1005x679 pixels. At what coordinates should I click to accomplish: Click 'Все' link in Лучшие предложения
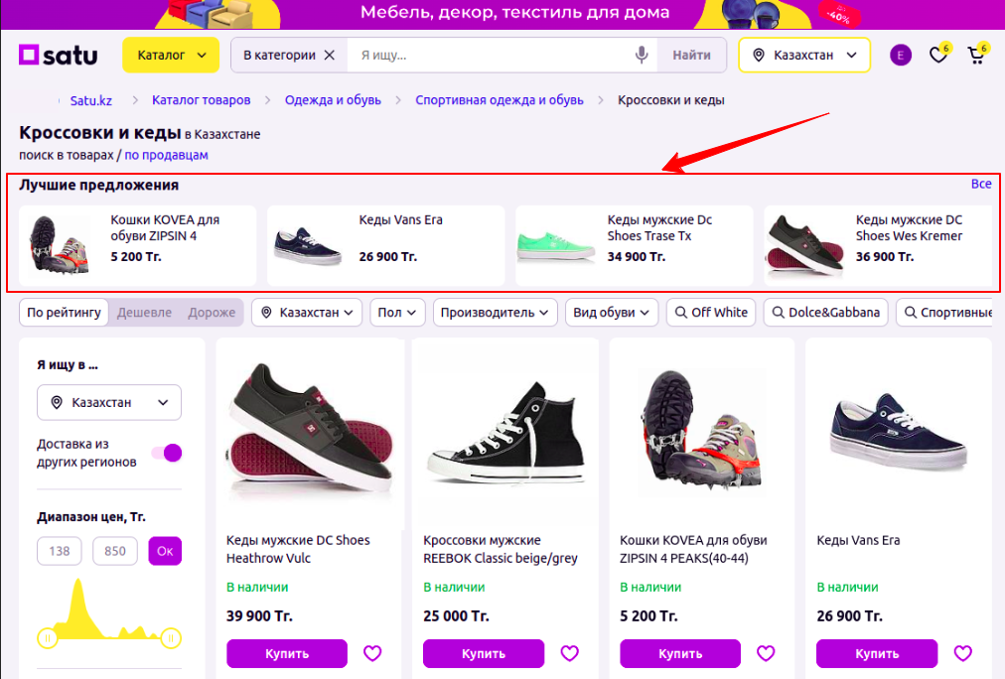tap(981, 184)
